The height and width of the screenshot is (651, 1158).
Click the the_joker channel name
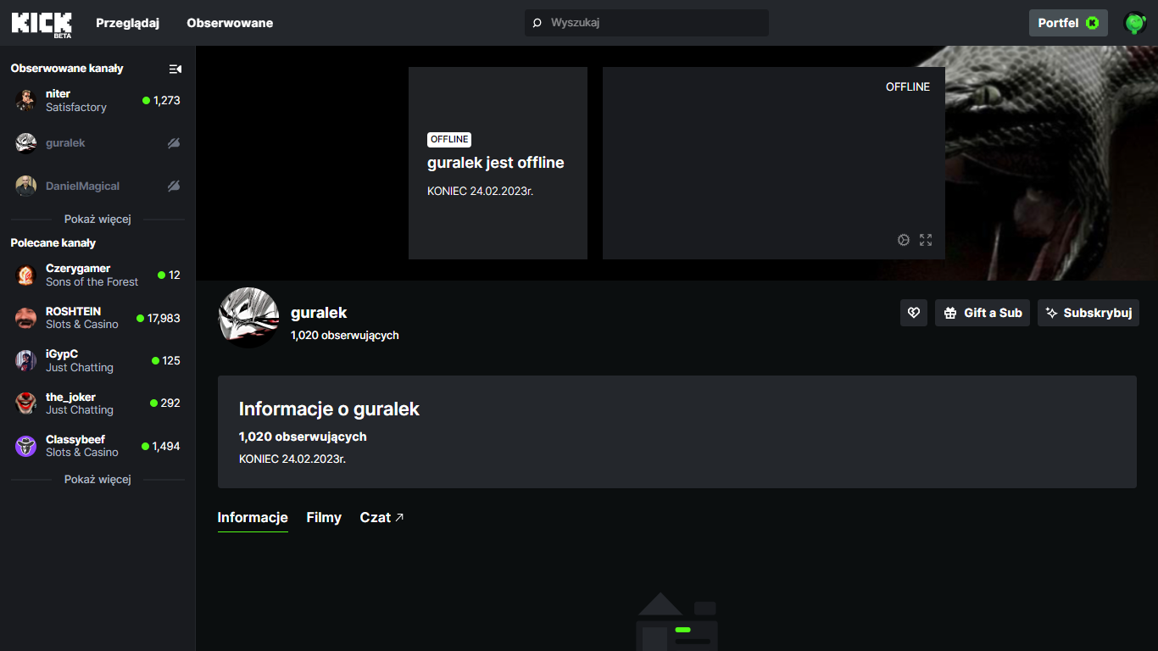(x=70, y=397)
